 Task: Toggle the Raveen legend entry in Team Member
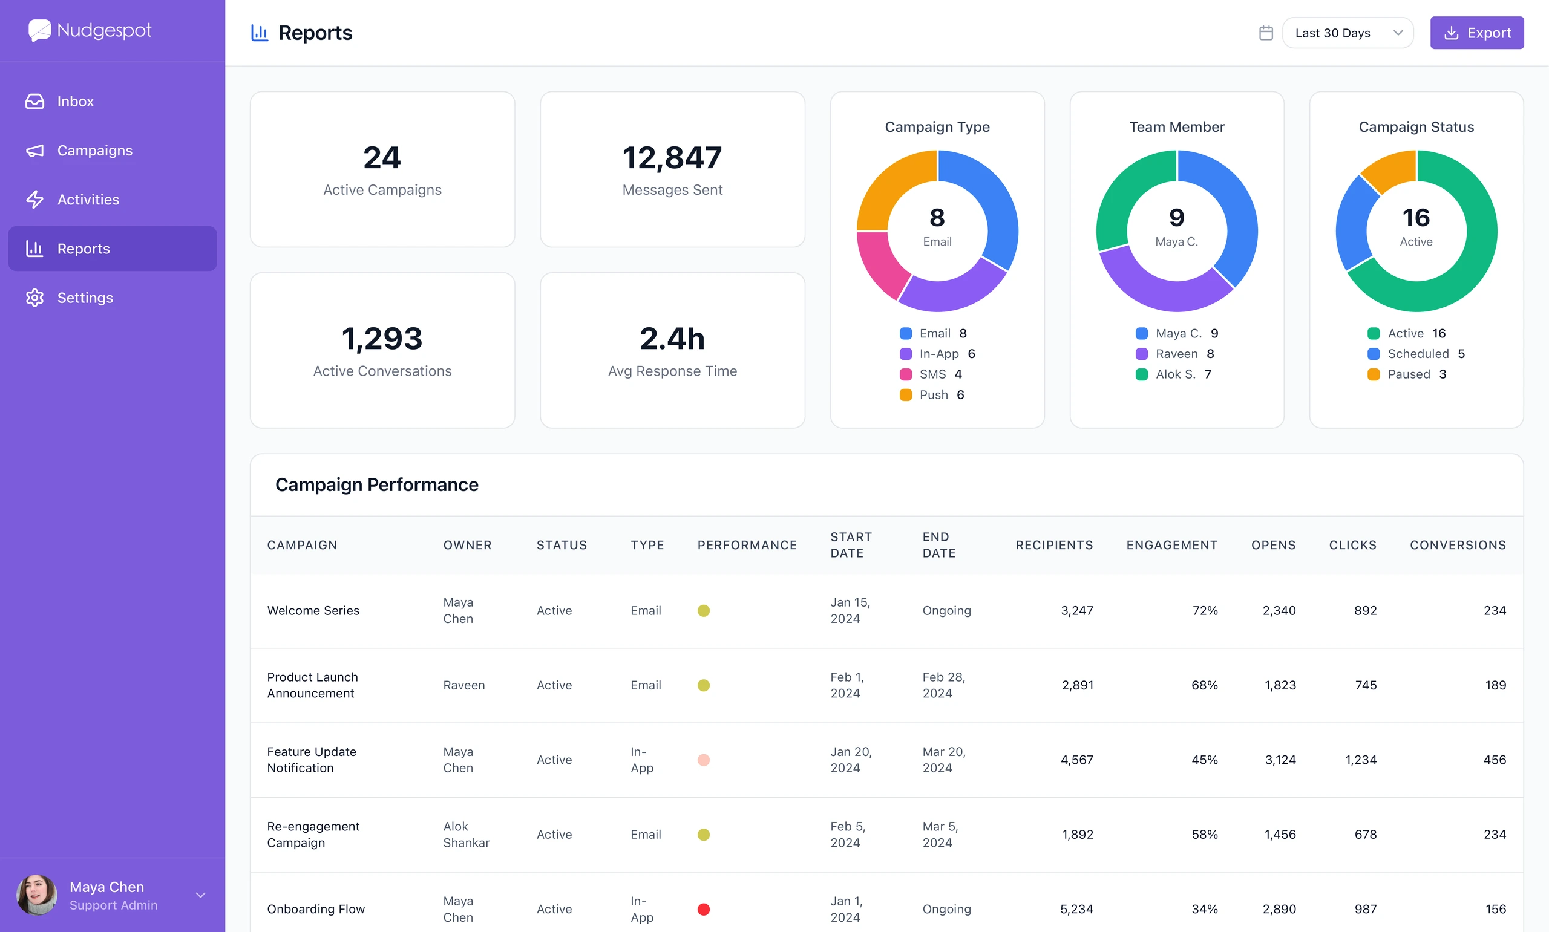[x=1174, y=354]
